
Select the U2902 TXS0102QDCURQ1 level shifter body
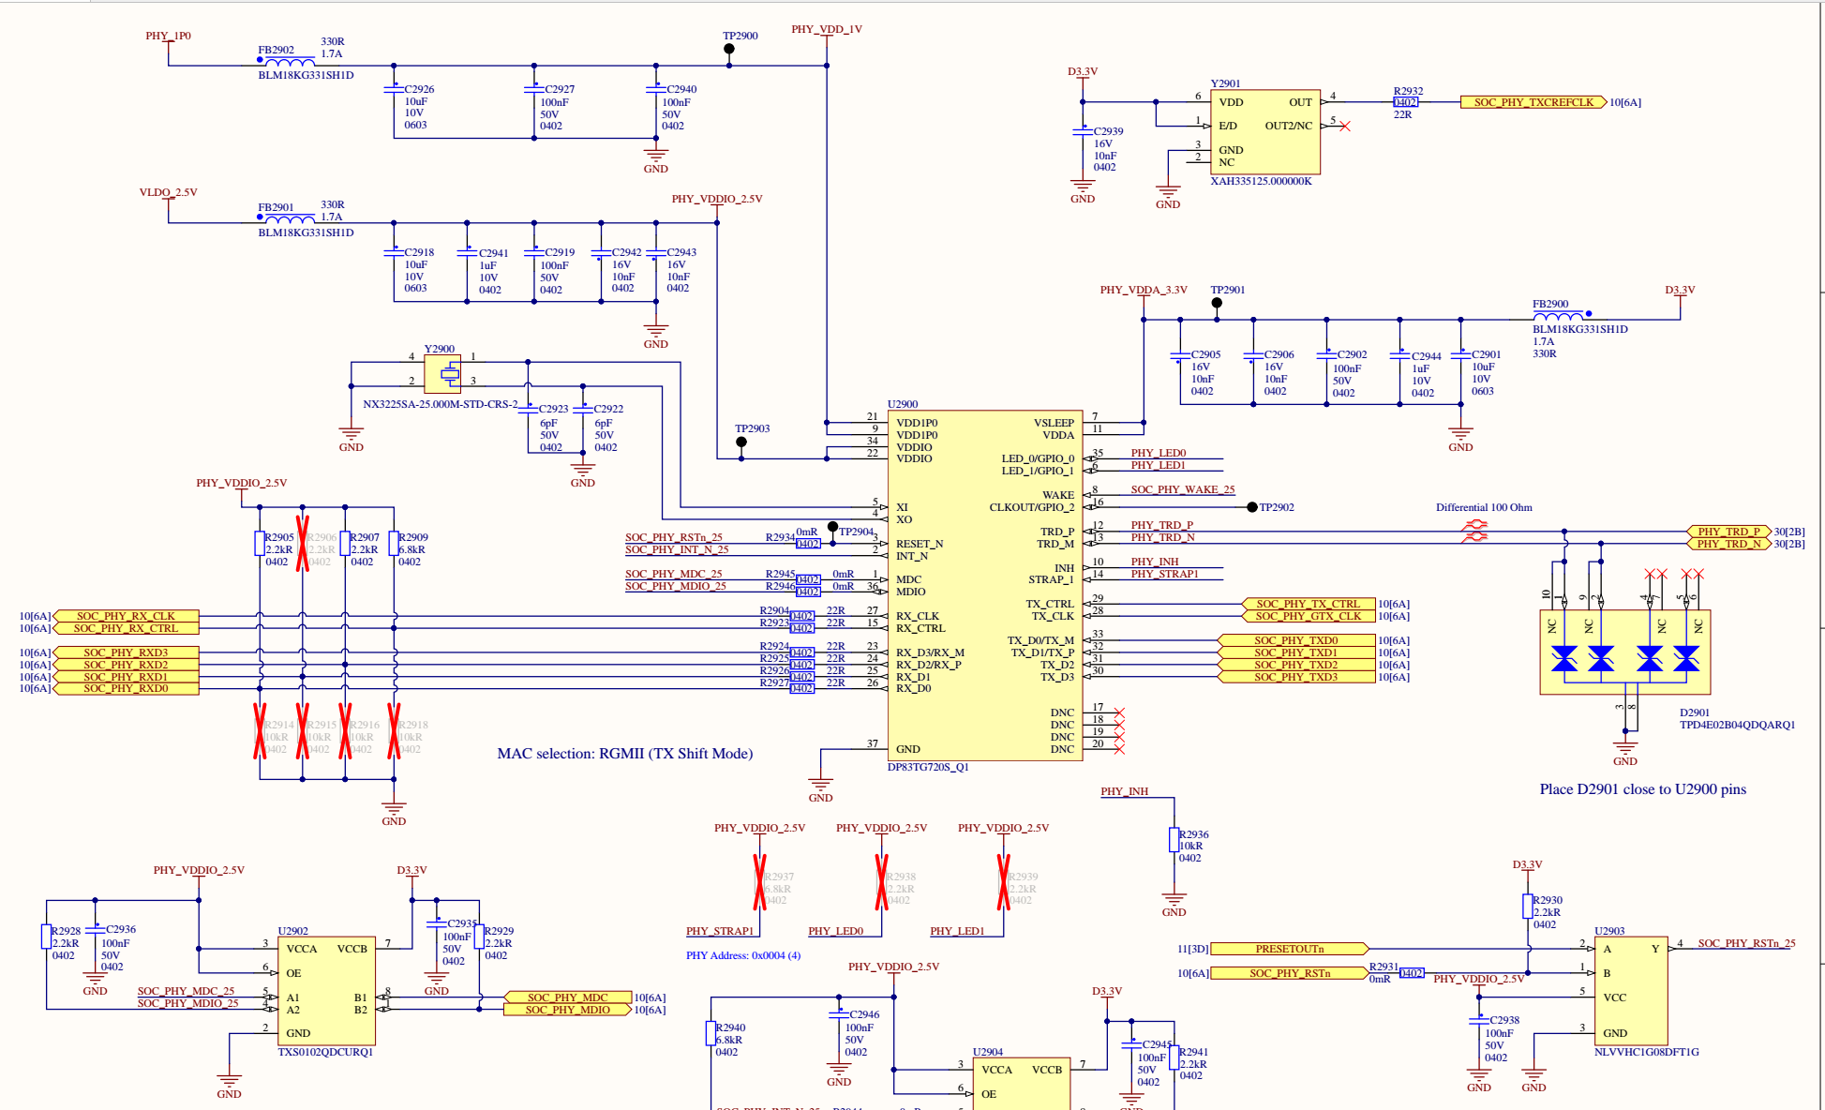click(x=326, y=991)
